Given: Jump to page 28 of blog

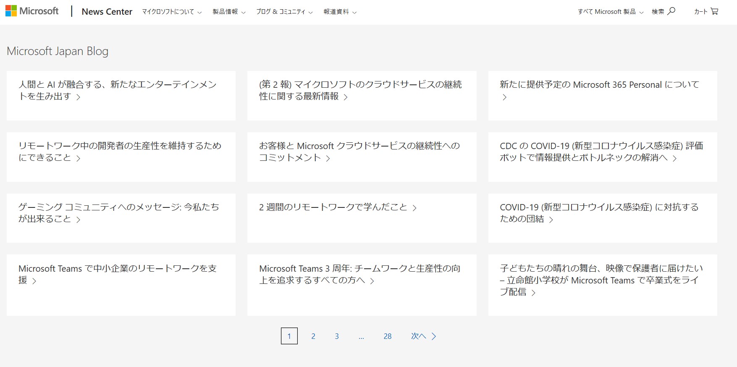Looking at the screenshot, I should coord(387,336).
